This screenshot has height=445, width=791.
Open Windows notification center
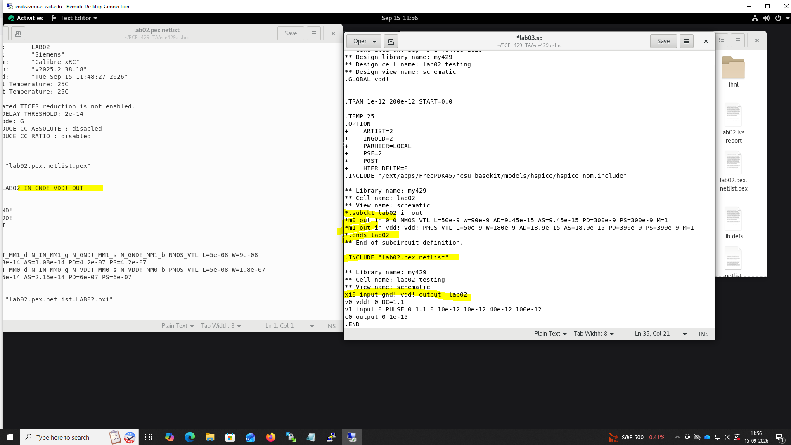coord(779,437)
